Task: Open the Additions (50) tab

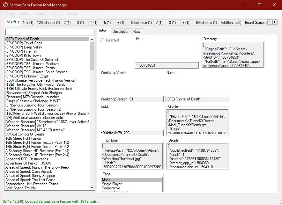Action: (231, 23)
